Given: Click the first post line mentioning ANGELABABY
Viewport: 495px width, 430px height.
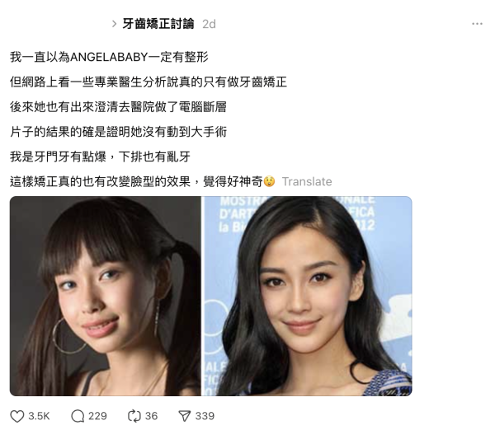Looking at the screenshot, I should (x=109, y=57).
